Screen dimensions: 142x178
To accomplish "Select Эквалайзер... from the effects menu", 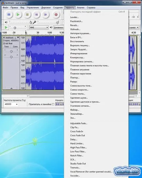I will click(77, 114).
